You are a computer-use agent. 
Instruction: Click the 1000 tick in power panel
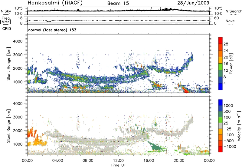[x=18, y=82]
